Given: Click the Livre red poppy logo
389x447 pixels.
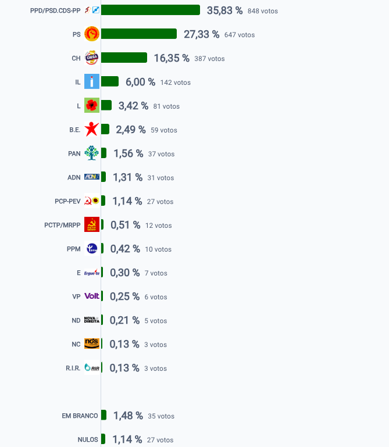Looking at the screenshot, I should (x=92, y=105).
